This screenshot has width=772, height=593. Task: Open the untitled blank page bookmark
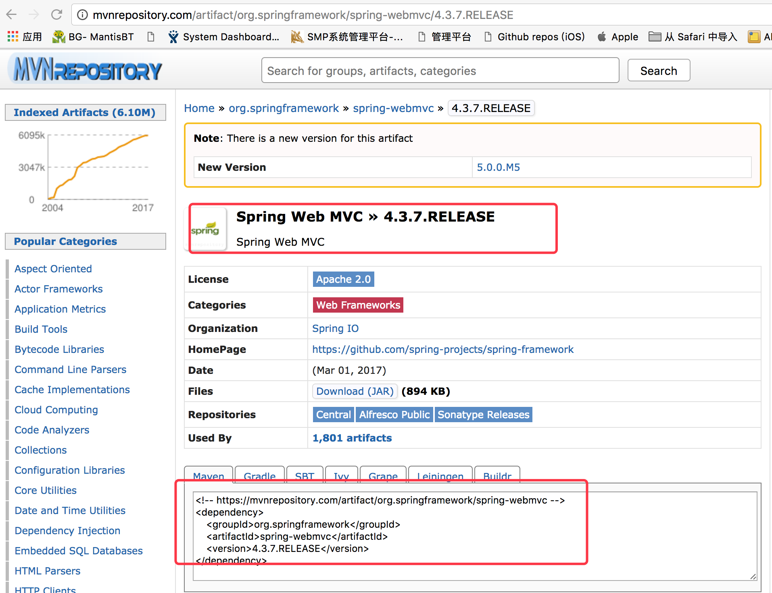[x=151, y=37]
